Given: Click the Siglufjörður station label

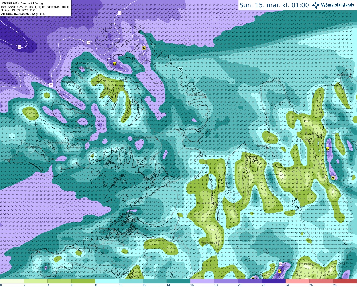Looking at the screenshot, I should [343, 75].
